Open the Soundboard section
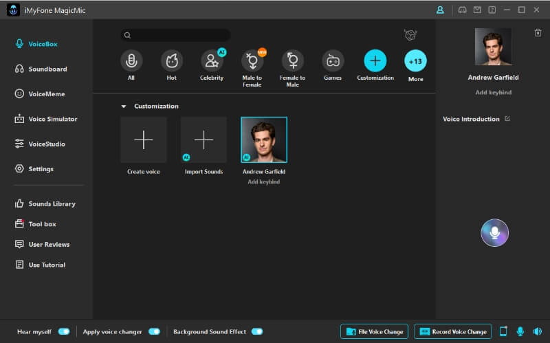 [41, 69]
